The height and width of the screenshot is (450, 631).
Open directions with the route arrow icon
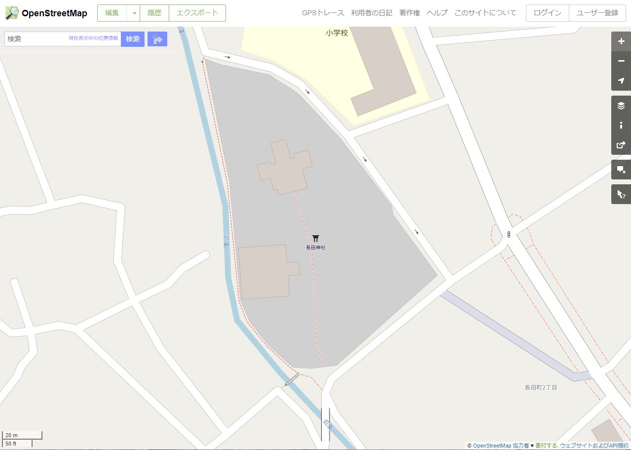pos(157,39)
